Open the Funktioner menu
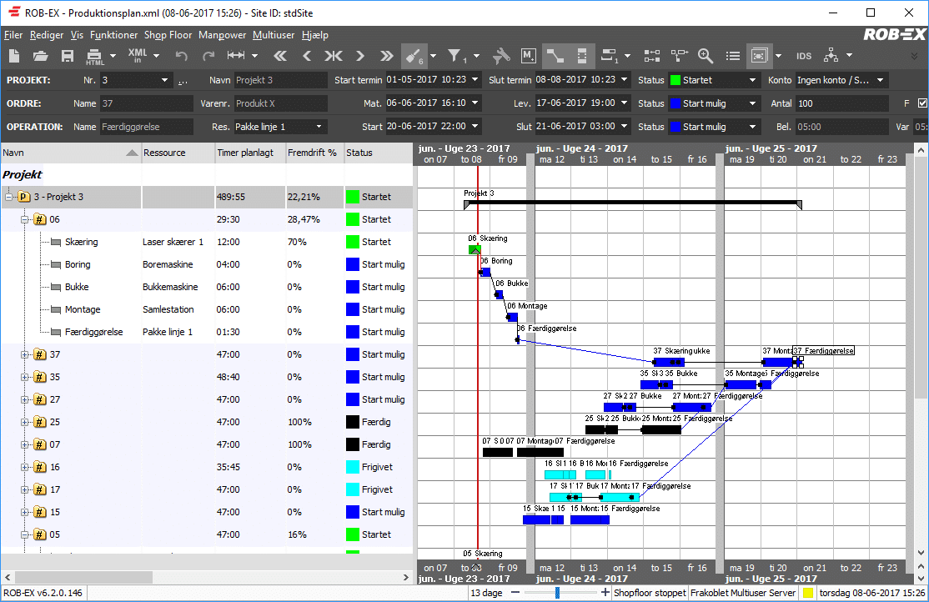The image size is (929, 602). (114, 35)
